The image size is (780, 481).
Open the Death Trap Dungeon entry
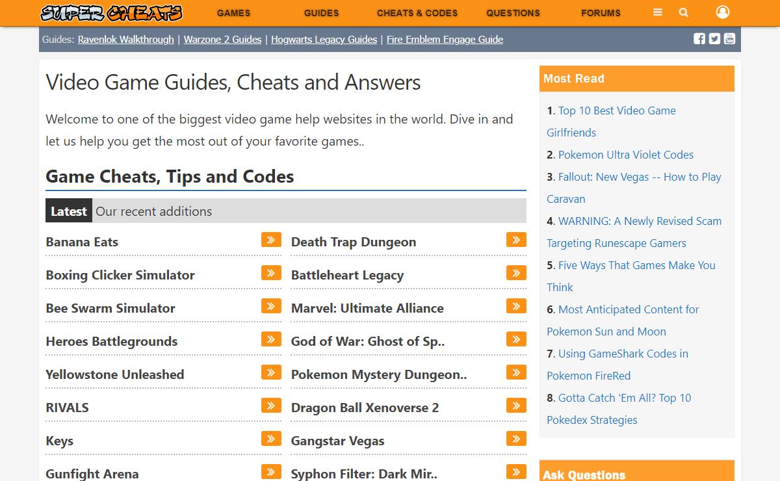354,242
